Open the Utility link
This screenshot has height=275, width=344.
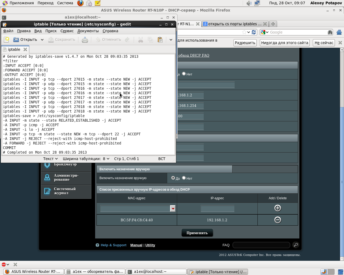tap(150, 245)
